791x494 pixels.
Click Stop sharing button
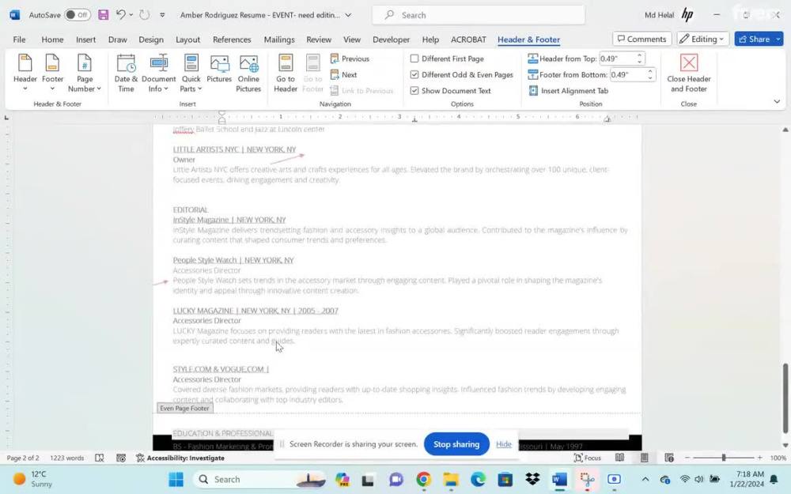coord(456,444)
